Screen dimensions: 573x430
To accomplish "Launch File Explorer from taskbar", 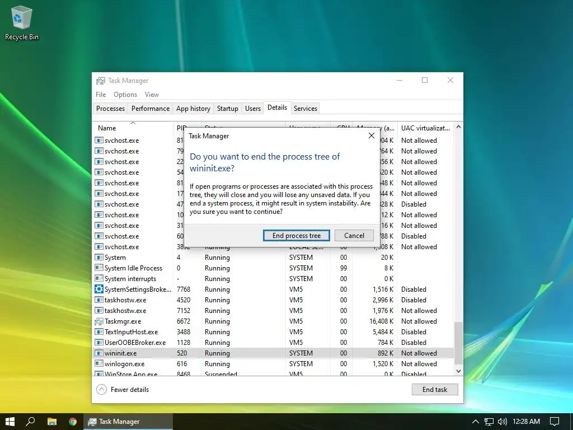I will 52,422.
